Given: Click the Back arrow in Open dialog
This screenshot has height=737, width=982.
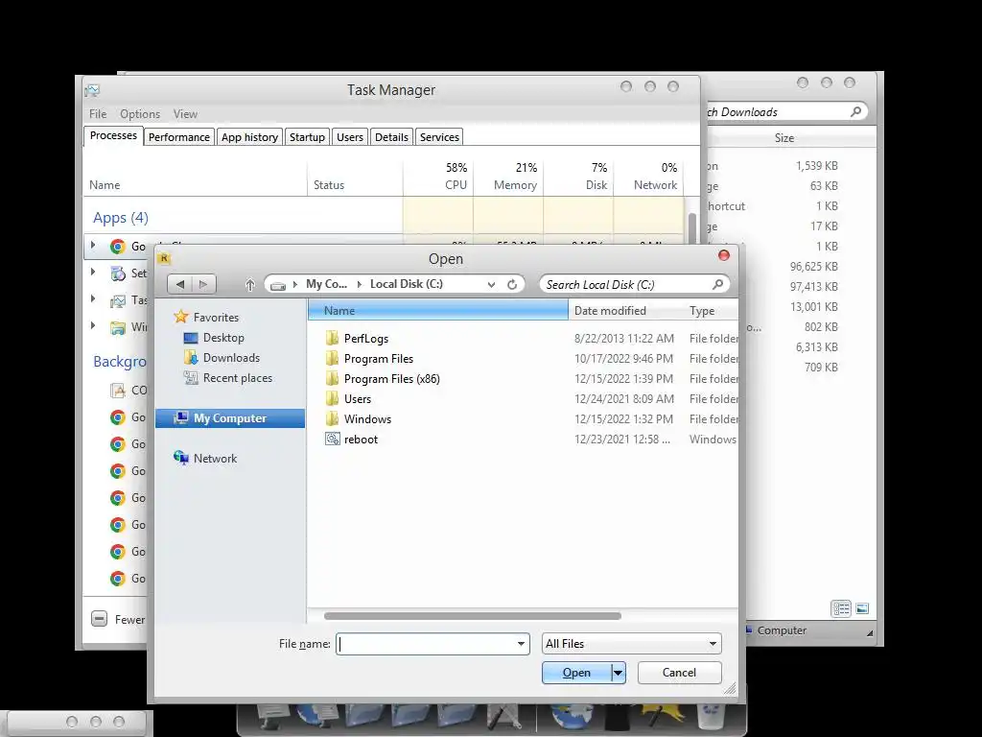Looking at the screenshot, I should 180,284.
